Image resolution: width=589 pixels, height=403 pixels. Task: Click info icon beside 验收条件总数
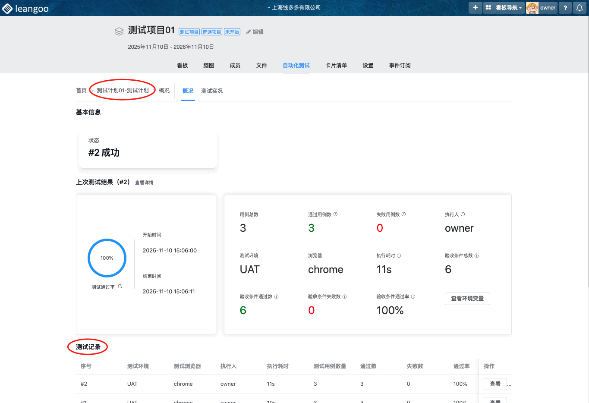click(476, 255)
